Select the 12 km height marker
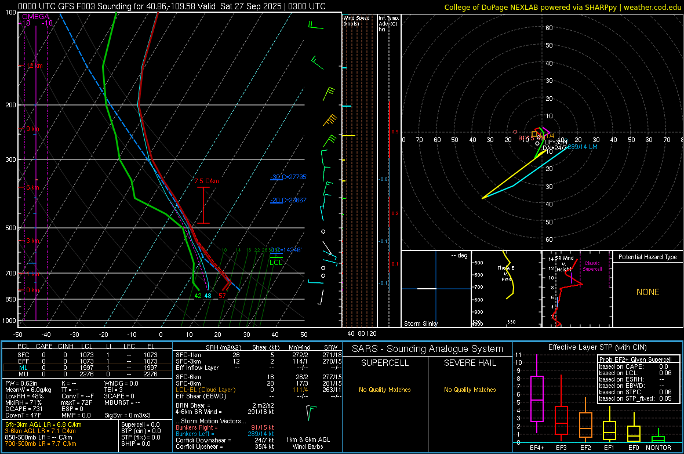Screen dimensions: 684x454 (x=34, y=66)
